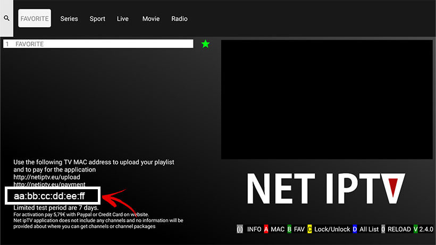
Task: Toggle the green favorite star
Action: pyautogui.click(x=205, y=44)
